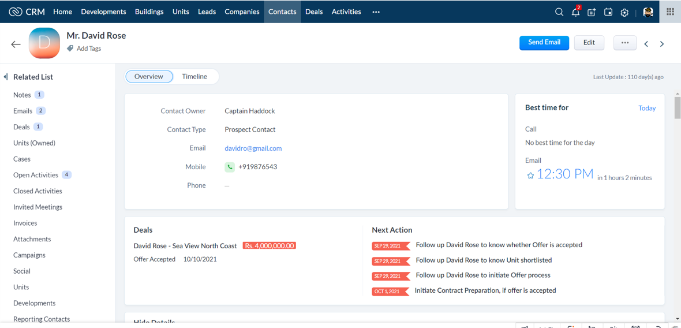
Task: Open the calendar icon in header
Action: [x=608, y=12]
